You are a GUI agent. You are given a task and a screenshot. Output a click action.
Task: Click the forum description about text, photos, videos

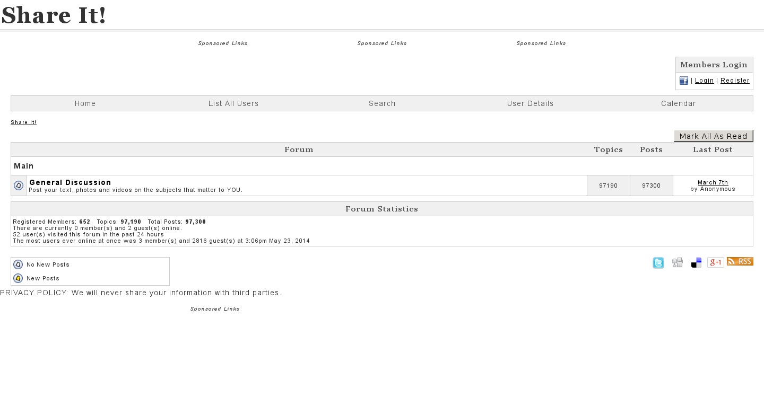point(136,190)
